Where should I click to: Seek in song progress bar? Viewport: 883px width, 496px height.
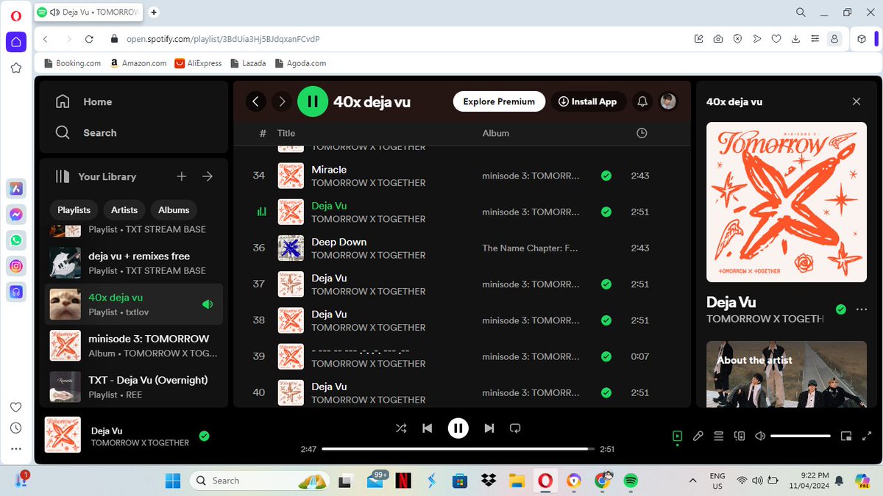(x=458, y=448)
